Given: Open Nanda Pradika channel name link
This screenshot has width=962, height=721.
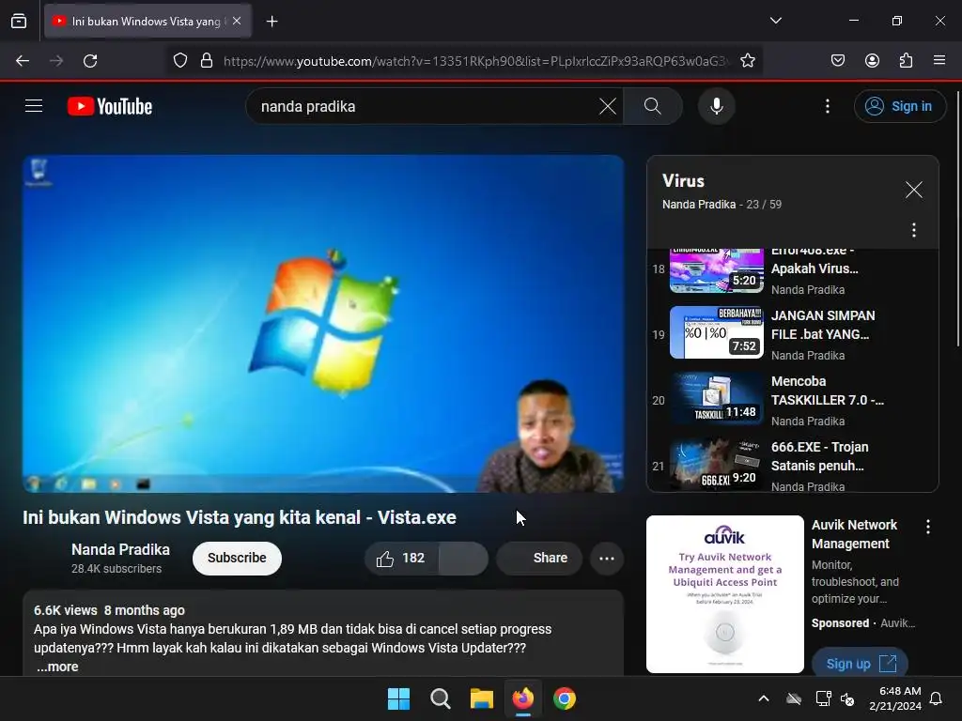Looking at the screenshot, I should pos(120,549).
